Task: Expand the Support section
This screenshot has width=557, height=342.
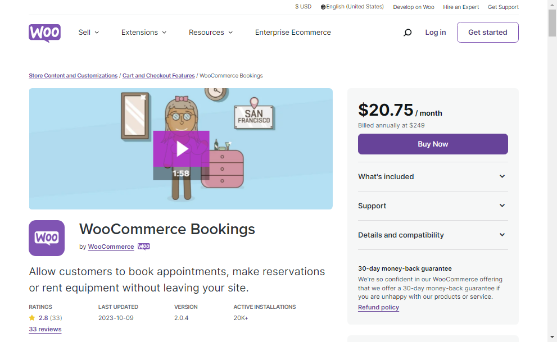Action: point(432,206)
